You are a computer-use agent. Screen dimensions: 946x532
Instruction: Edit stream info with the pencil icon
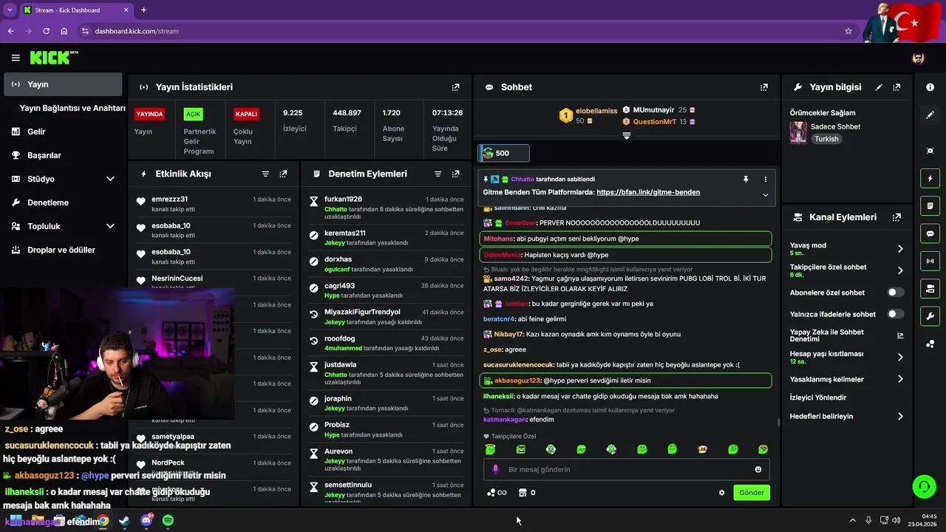tap(879, 87)
